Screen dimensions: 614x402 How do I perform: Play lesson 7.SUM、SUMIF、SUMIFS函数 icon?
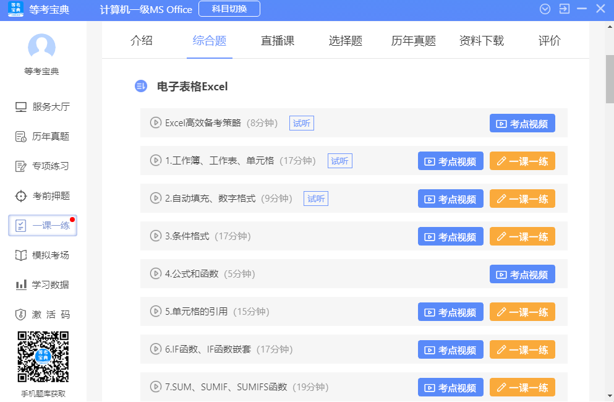click(x=155, y=387)
